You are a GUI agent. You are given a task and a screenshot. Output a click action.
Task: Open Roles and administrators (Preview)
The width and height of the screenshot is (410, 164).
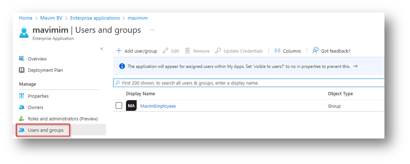coord(63,118)
